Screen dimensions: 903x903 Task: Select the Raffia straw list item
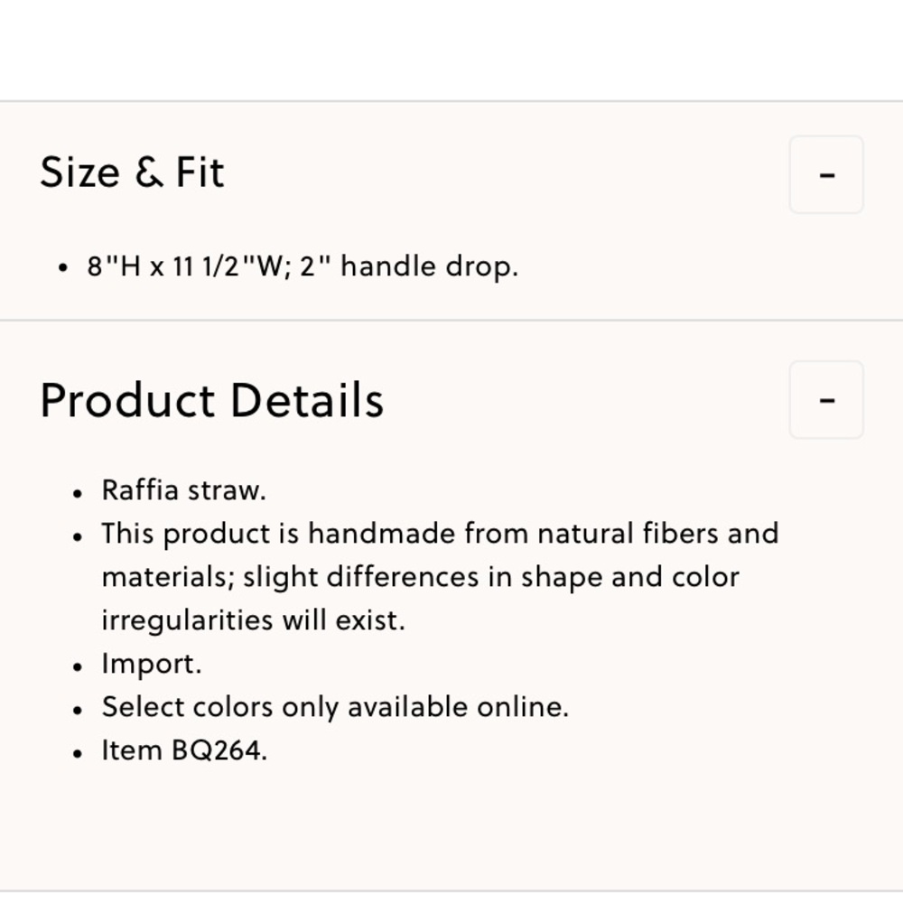click(183, 490)
